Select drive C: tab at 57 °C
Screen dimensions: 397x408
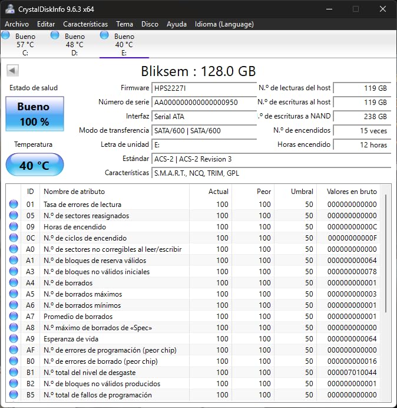[x=25, y=44]
